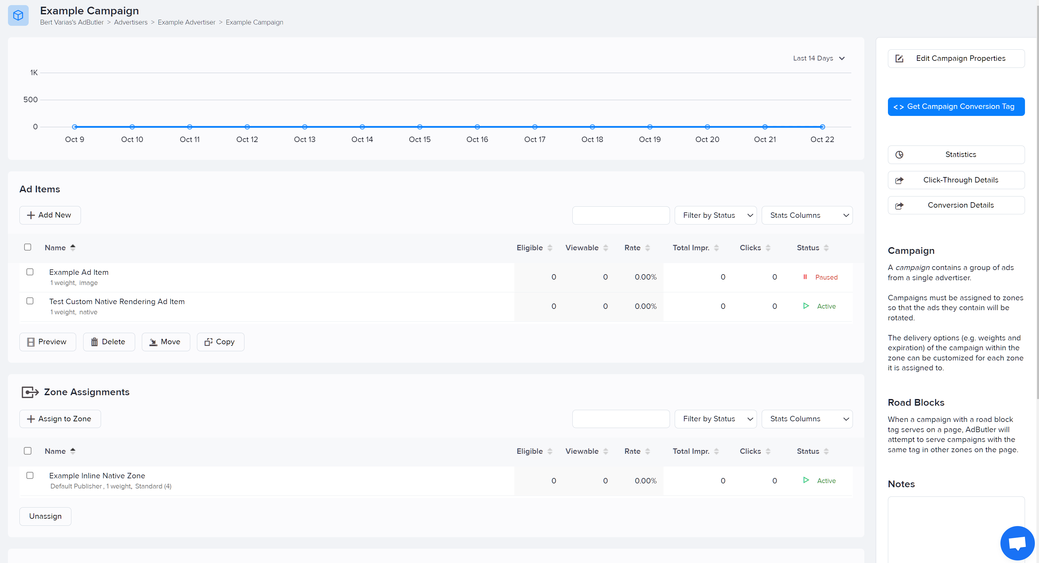Click the campaign cube icon in header

click(18, 15)
